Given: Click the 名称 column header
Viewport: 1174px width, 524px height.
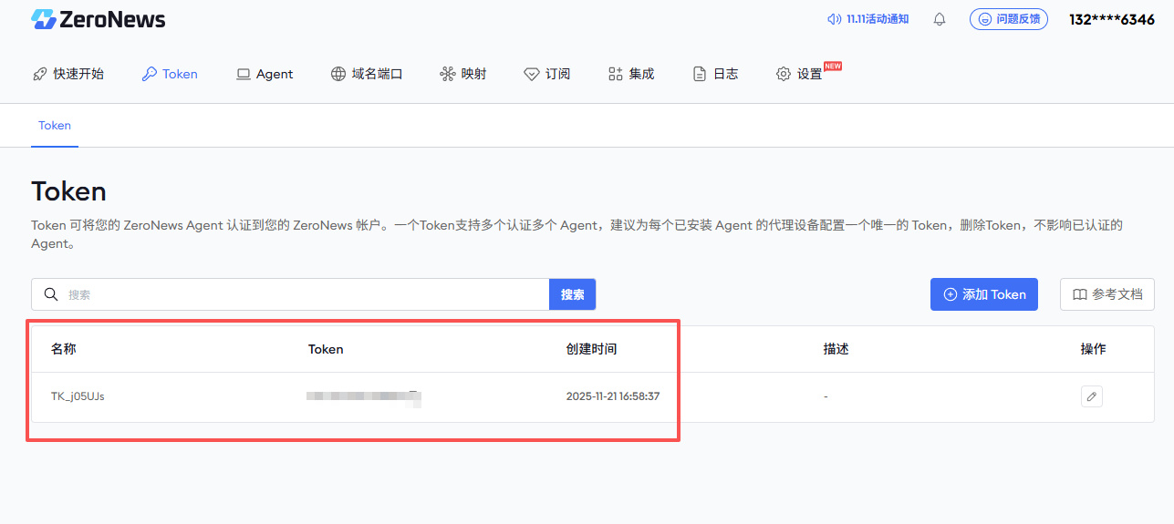Looking at the screenshot, I should [x=64, y=349].
